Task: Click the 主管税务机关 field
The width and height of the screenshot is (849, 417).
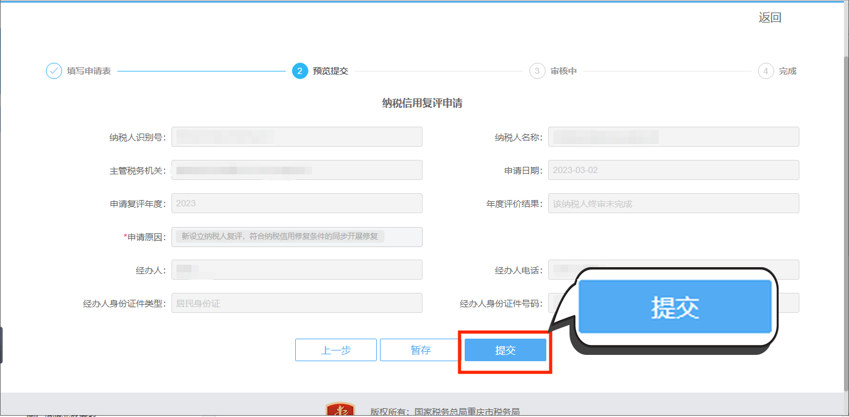Action: [x=297, y=170]
